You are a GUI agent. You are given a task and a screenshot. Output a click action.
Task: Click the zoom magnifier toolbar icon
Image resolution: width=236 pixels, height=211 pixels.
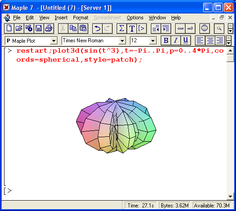click(x=219, y=28)
